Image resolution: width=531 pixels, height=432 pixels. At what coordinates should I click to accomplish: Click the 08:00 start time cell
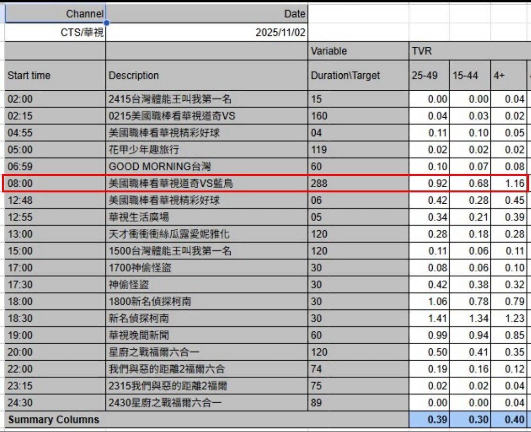(x=55, y=183)
